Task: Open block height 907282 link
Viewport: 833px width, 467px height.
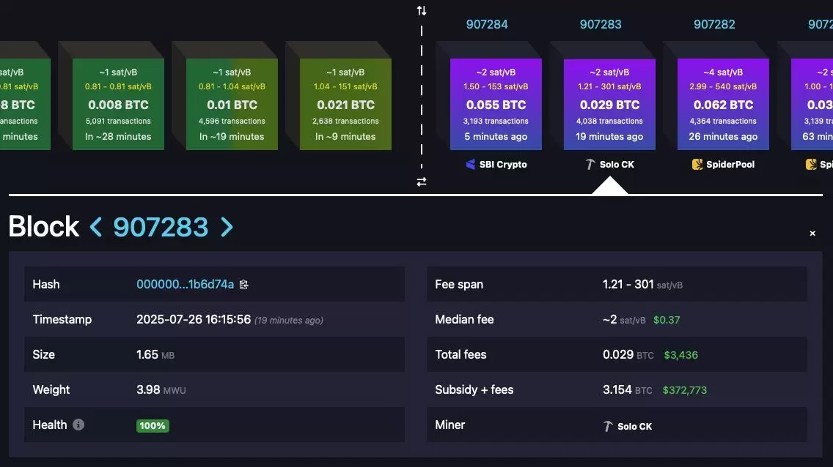Action: (x=714, y=24)
